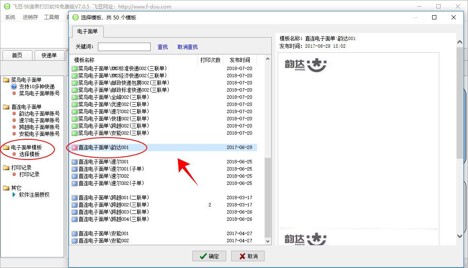
Task: Click blue icon of 直连电子面单\跨越001(二联单)
Action: tap(75, 198)
